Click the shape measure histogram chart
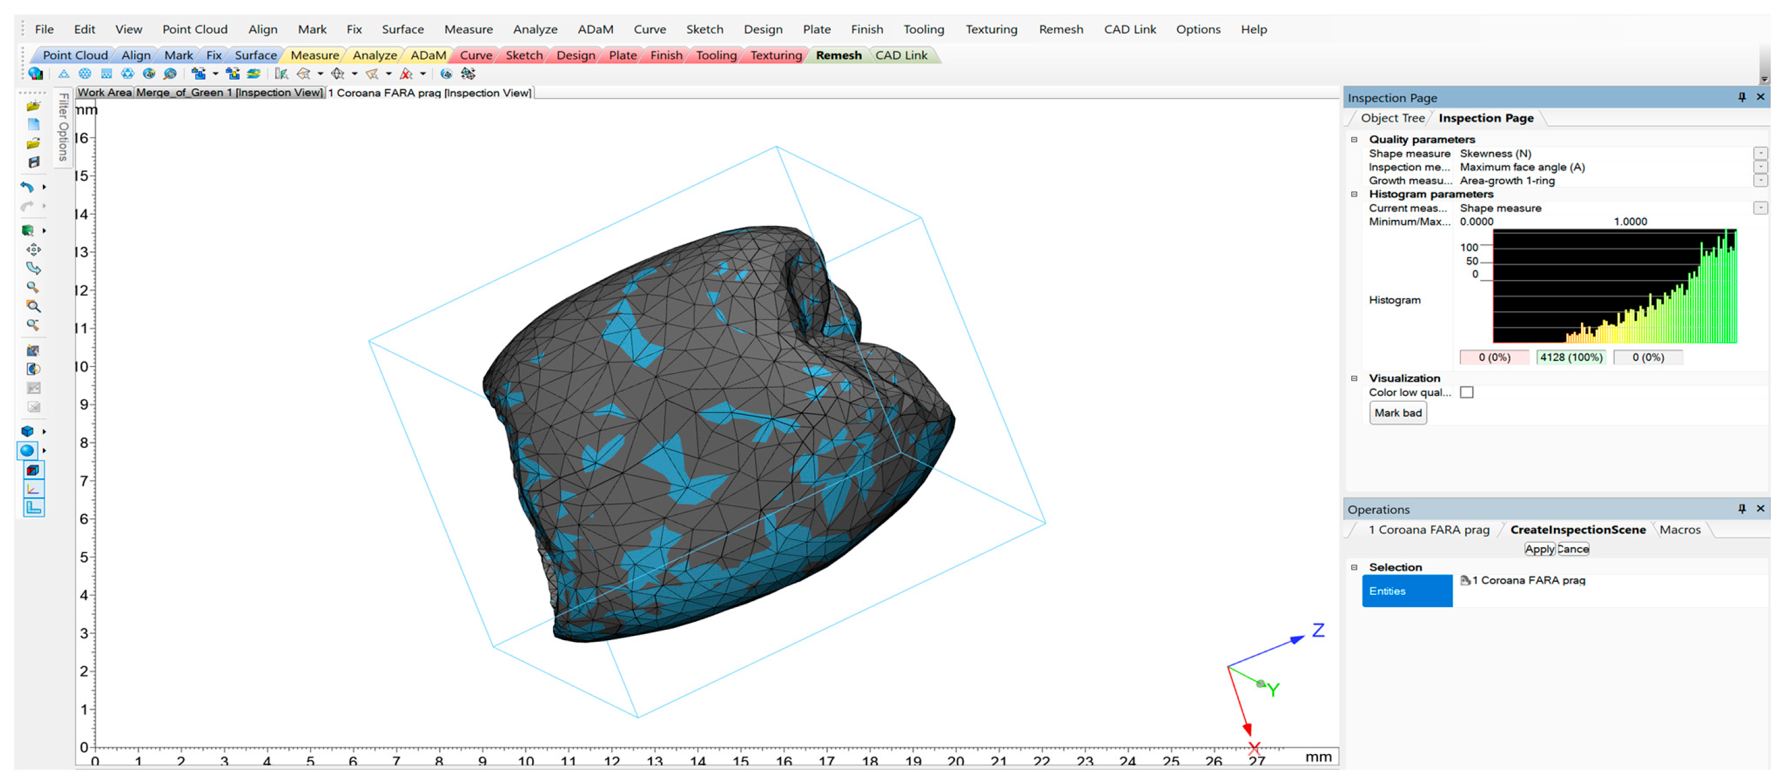Image resolution: width=1779 pixels, height=781 pixels. (1615, 286)
